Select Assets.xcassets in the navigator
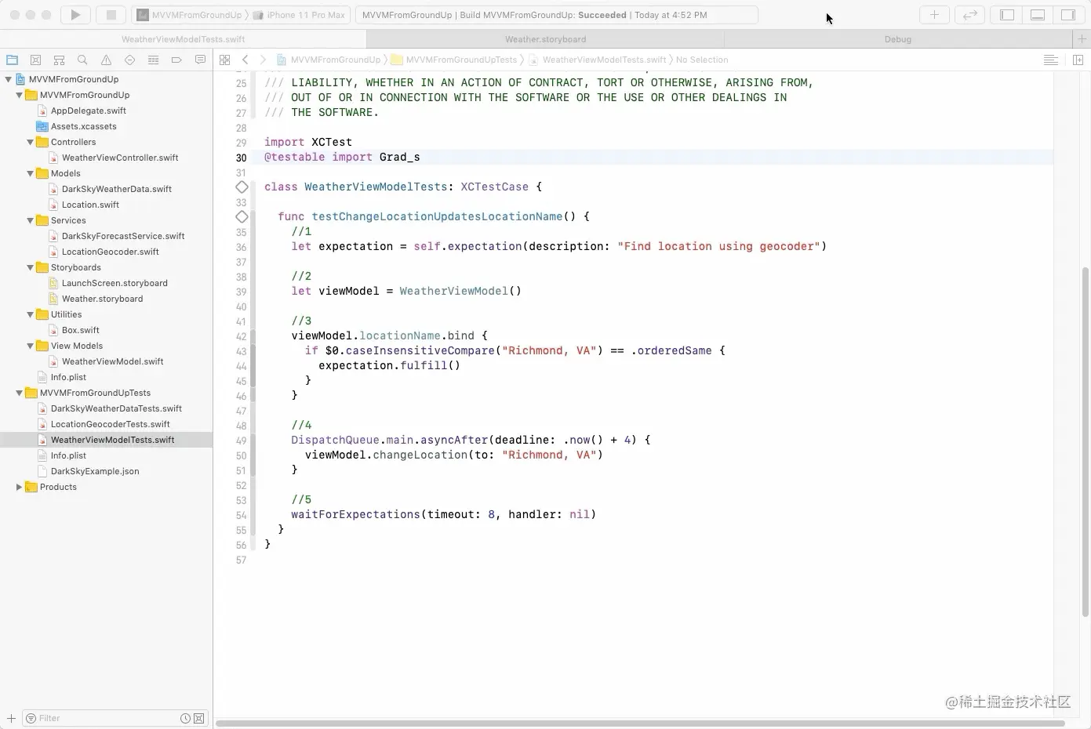The image size is (1091, 729). pyautogui.click(x=84, y=126)
